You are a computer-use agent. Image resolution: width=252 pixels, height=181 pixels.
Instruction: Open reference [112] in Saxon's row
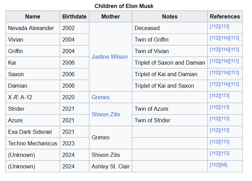tap(215, 72)
